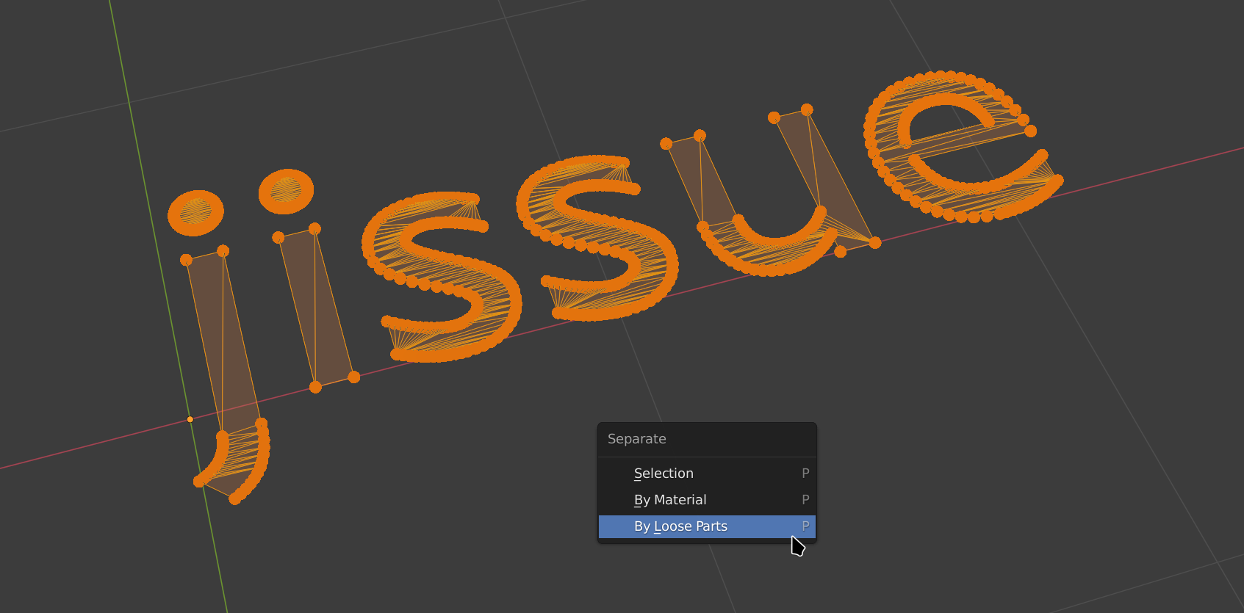Click the small origin point on the red axis

[190, 419]
